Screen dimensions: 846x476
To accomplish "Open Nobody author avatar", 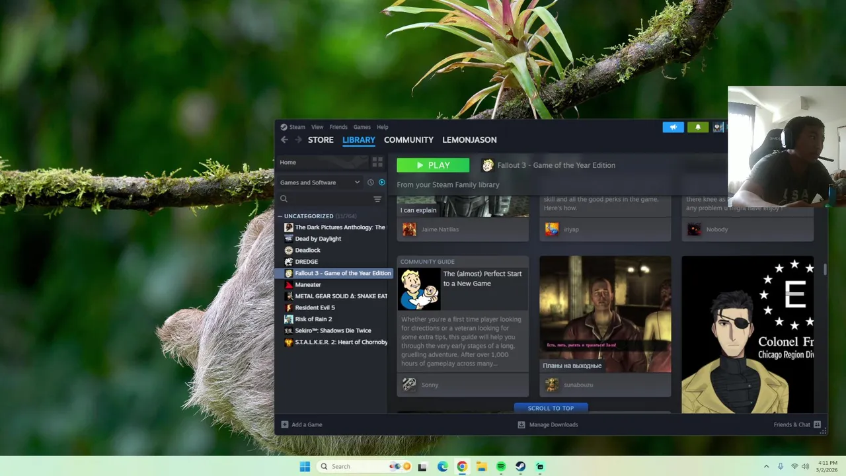I will click(x=694, y=229).
